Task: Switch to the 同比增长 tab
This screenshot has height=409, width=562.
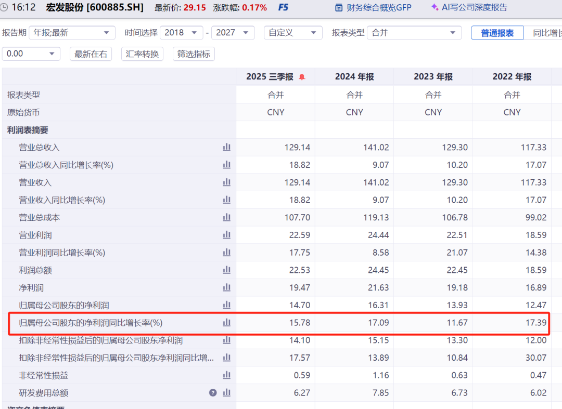Action: (546, 33)
